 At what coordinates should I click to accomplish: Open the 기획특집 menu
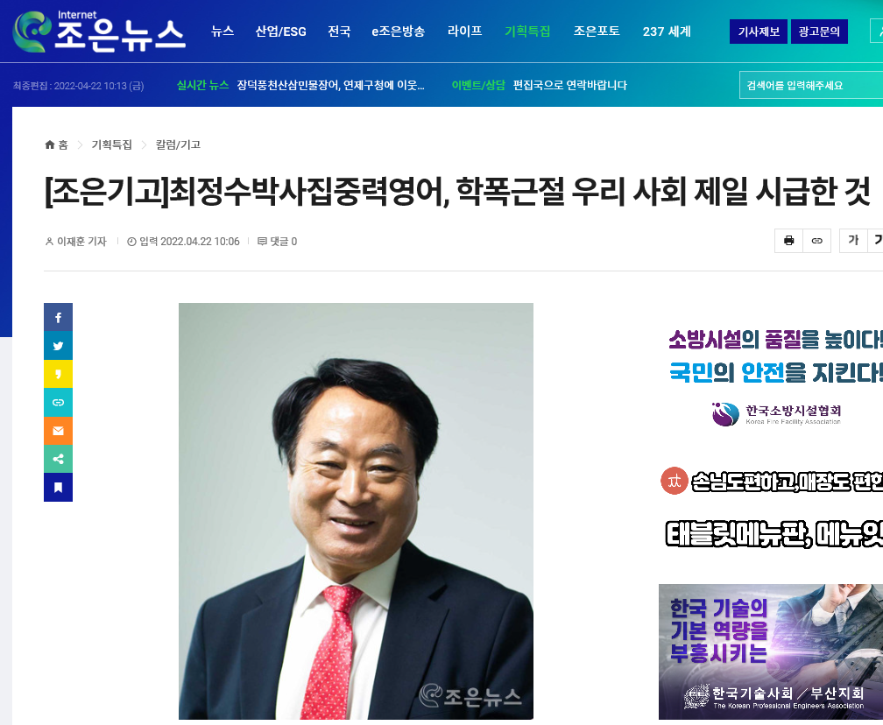coord(527,32)
